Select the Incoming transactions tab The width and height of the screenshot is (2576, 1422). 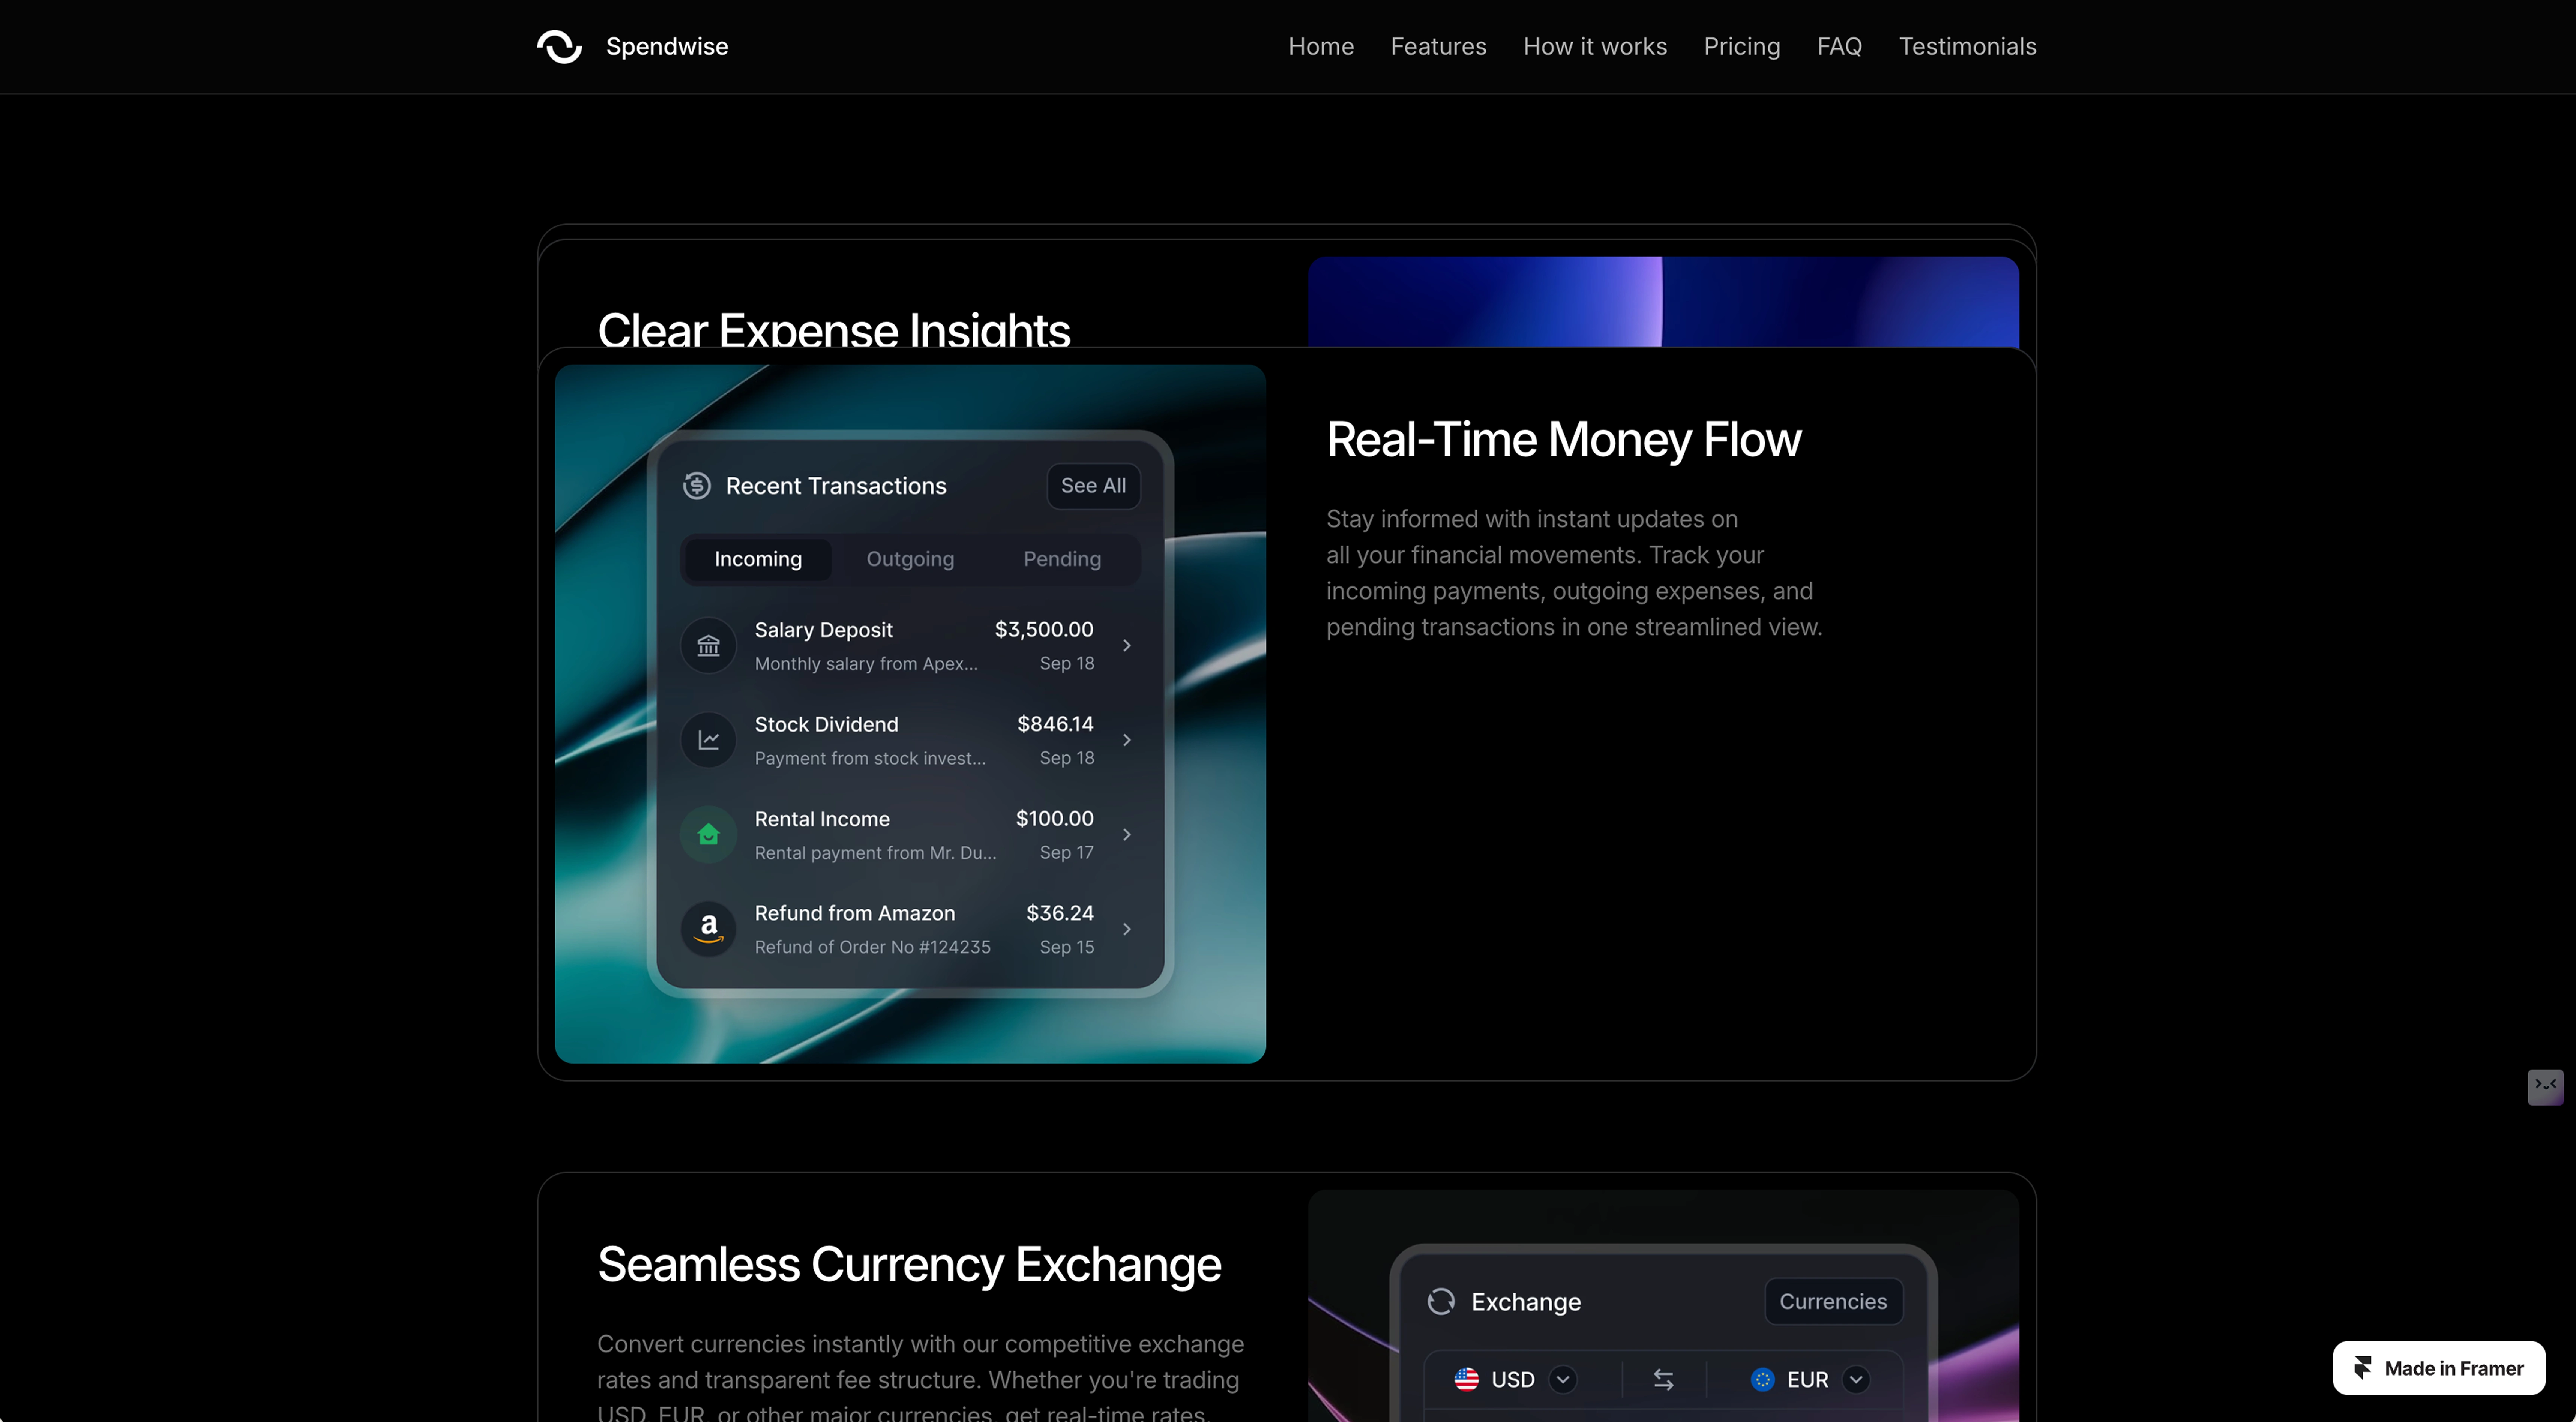tap(758, 559)
